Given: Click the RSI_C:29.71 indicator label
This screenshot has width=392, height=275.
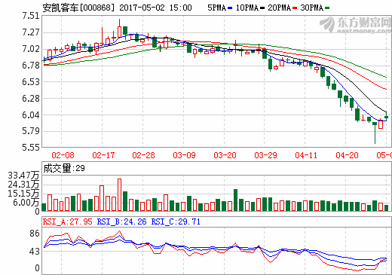Looking at the screenshot, I should (176, 222).
